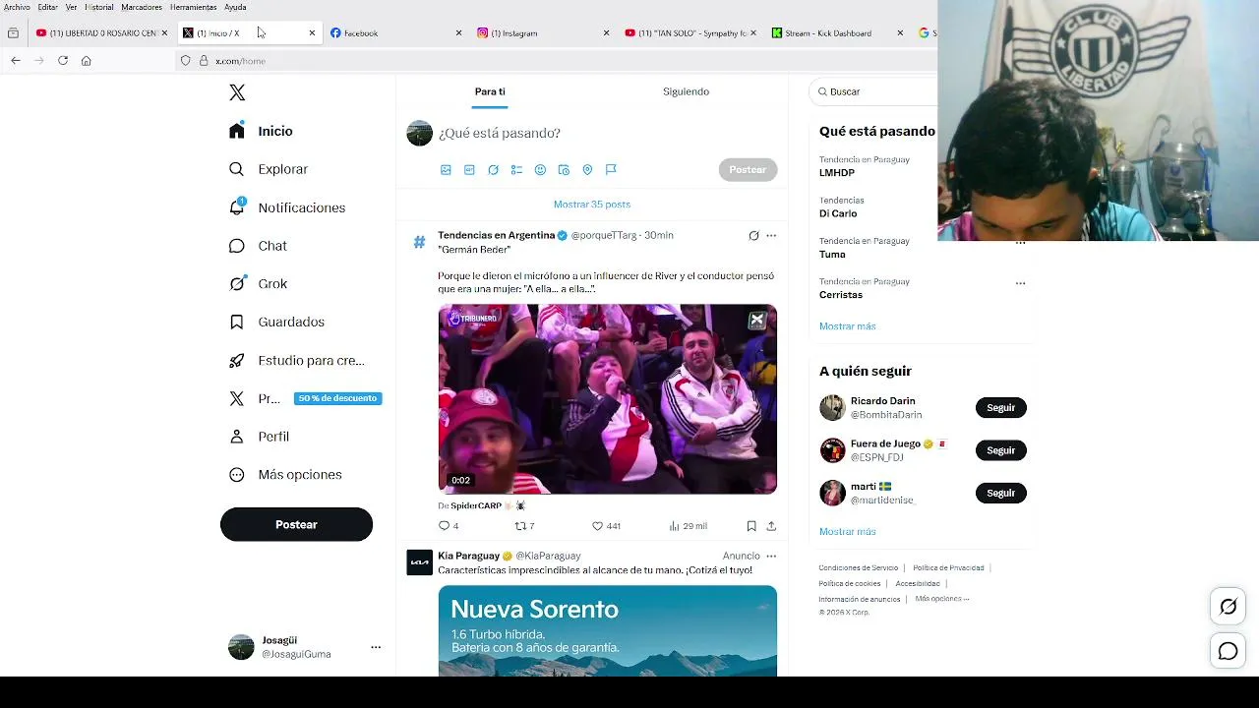Viewport: 1259px width, 708px height.
Task: Open Explorar search page
Action: pyautogui.click(x=269, y=169)
